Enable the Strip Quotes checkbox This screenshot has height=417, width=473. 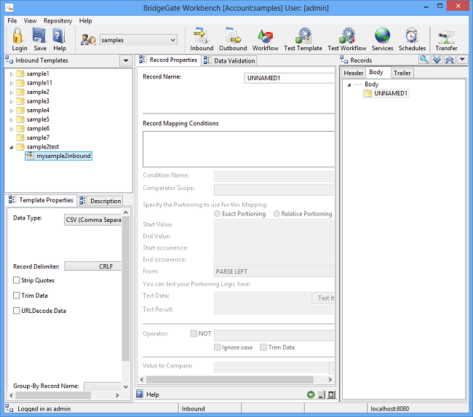click(x=16, y=280)
